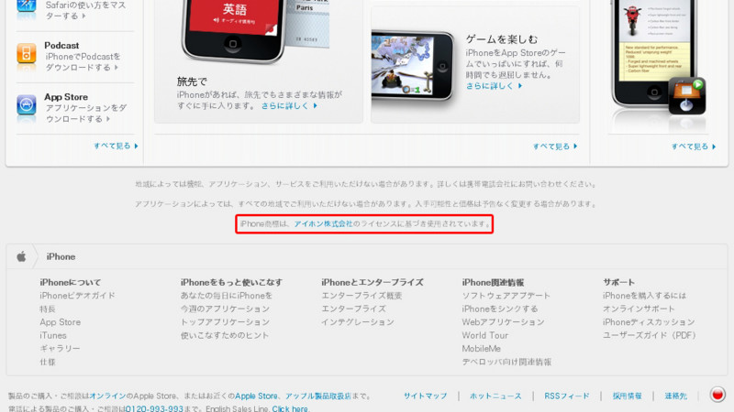Open the MobileMe footer link
The image size is (734, 412).
point(481,349)
